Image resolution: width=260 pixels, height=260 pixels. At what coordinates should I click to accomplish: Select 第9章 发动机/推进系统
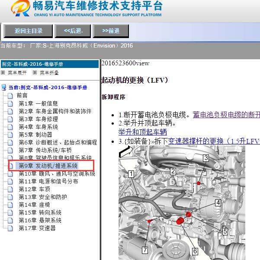48,166
